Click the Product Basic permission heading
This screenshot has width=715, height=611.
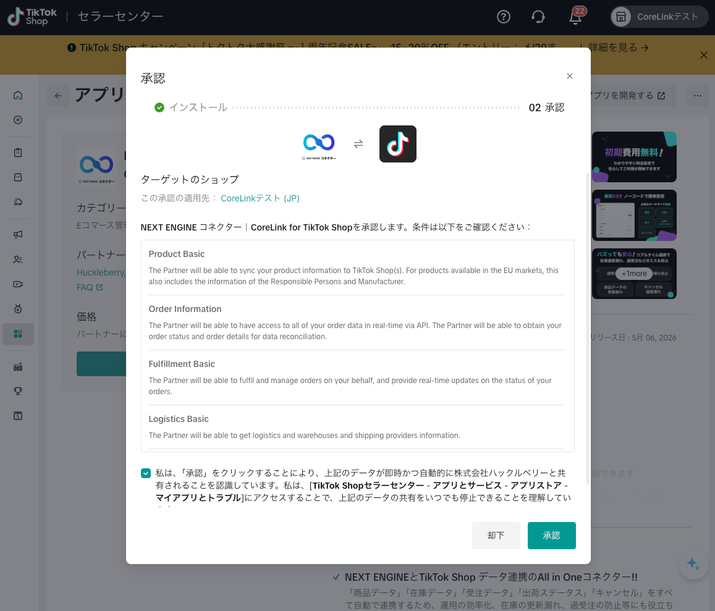click(x=177, y=254)
